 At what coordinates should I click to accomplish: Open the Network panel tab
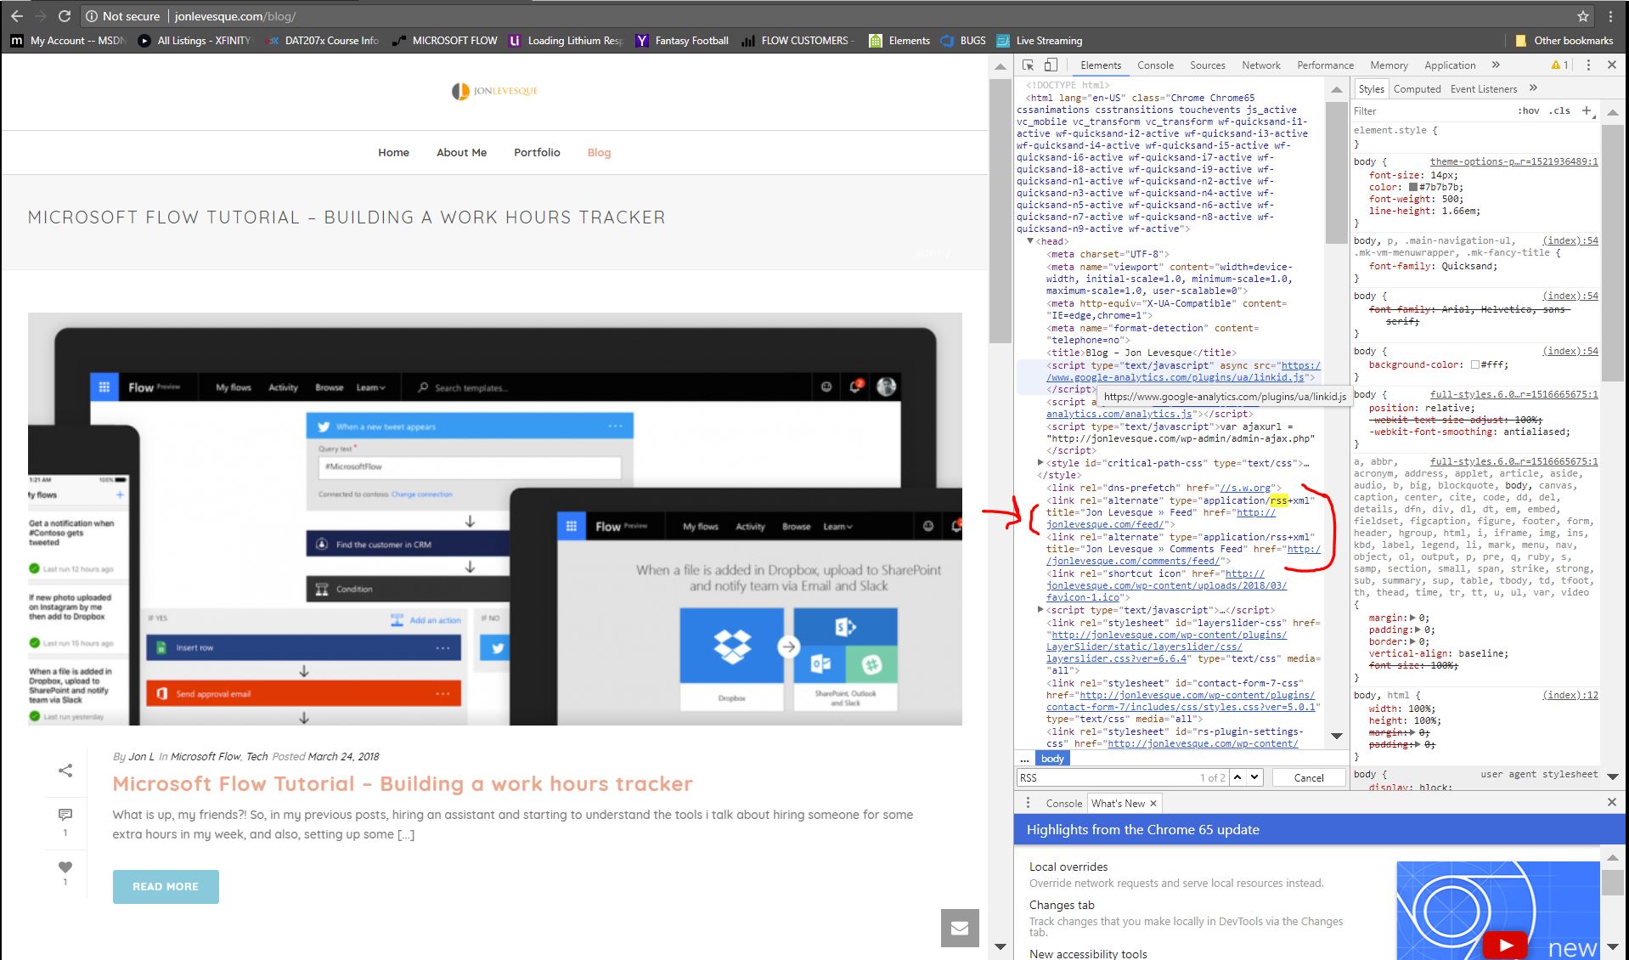pyautogui.click(x=1260, y=65)
